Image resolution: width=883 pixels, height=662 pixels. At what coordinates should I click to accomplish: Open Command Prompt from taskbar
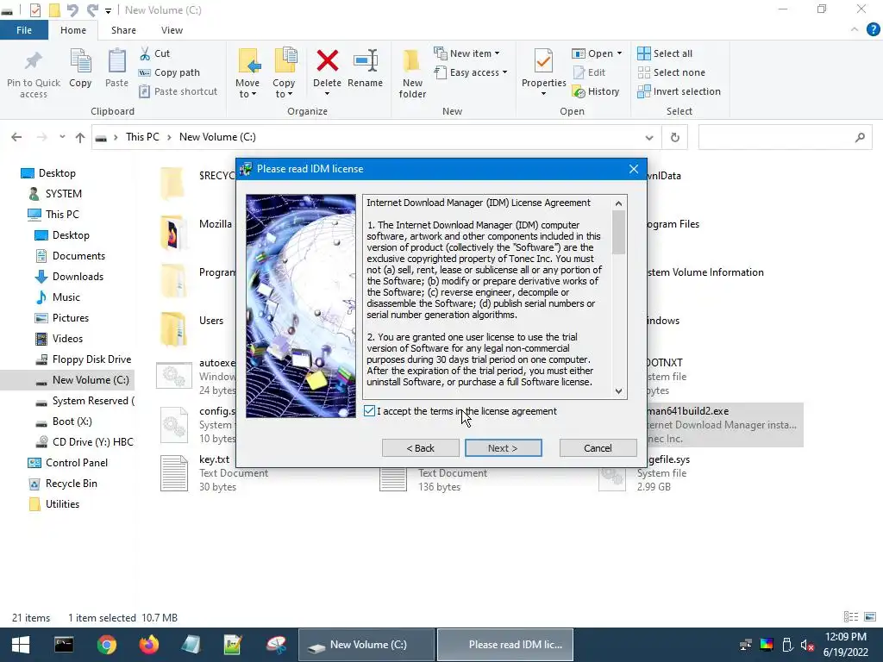tap(64, 645)
